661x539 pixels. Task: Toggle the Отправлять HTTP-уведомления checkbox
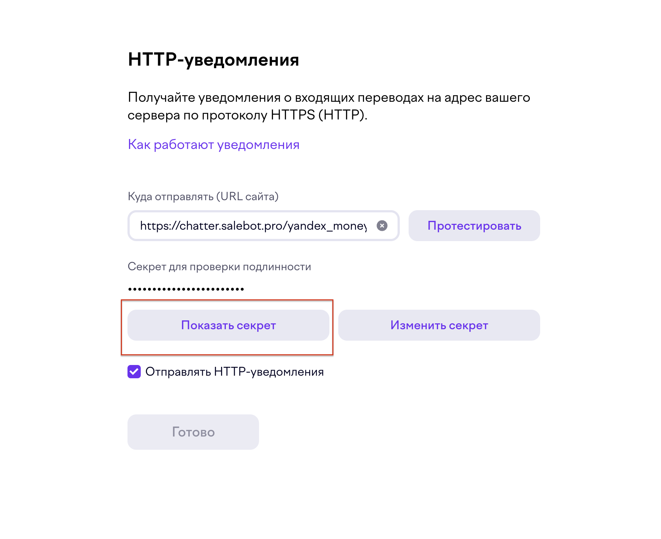tap(134, 372)
